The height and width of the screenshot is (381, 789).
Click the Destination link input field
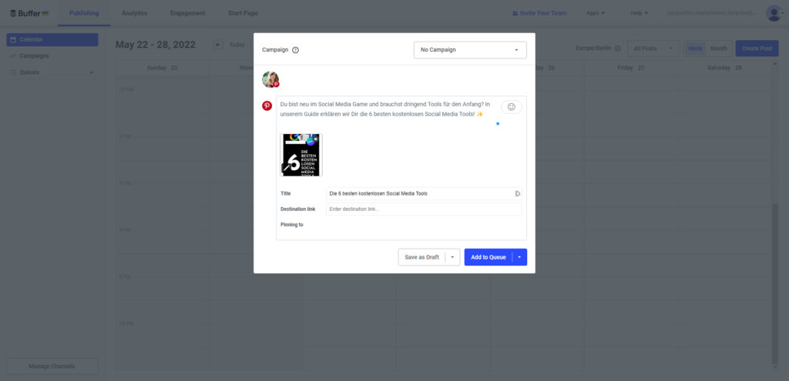(x=424, y=209)
